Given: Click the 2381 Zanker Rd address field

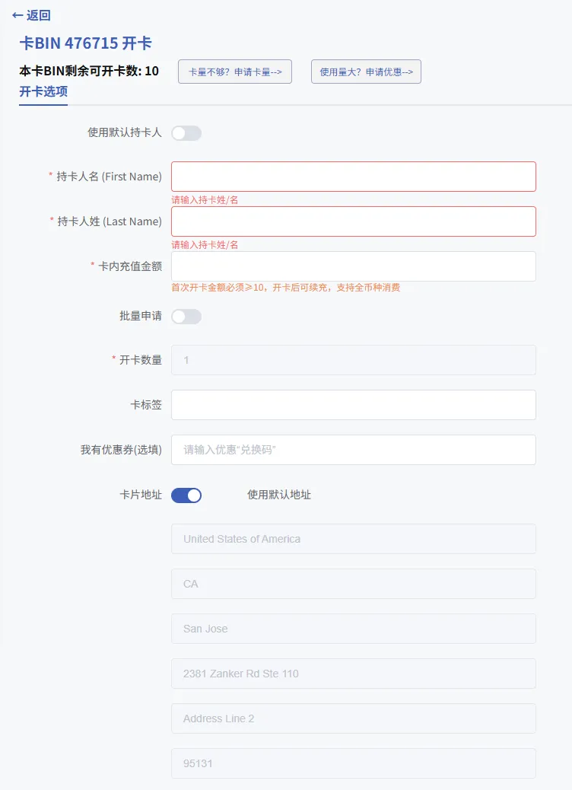Looking at the screenshot, I should pyautogui.click(x=353, y=674).
